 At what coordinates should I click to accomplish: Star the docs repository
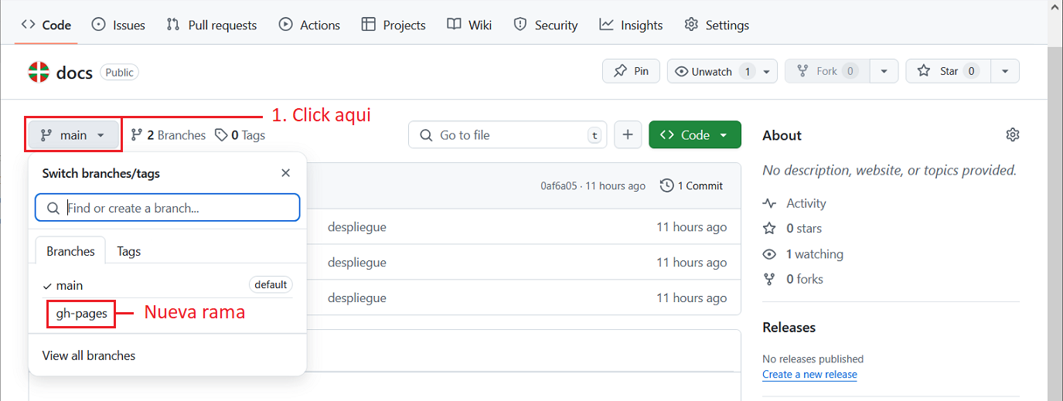click(x=949, y=71)
